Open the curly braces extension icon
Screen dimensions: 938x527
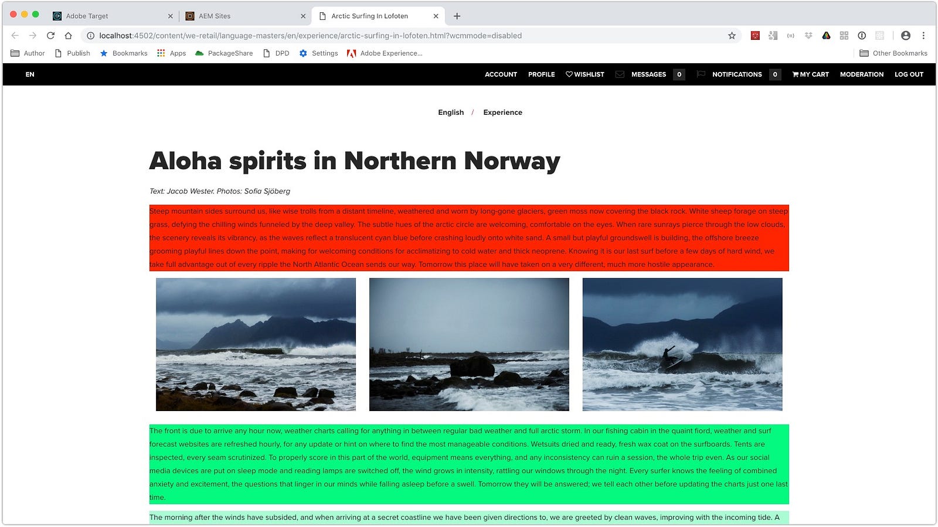tap(791, 36)
